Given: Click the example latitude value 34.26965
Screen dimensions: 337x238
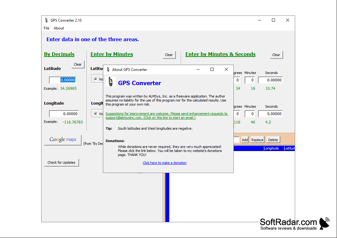Looking at the screenshot, I should 68,89.
